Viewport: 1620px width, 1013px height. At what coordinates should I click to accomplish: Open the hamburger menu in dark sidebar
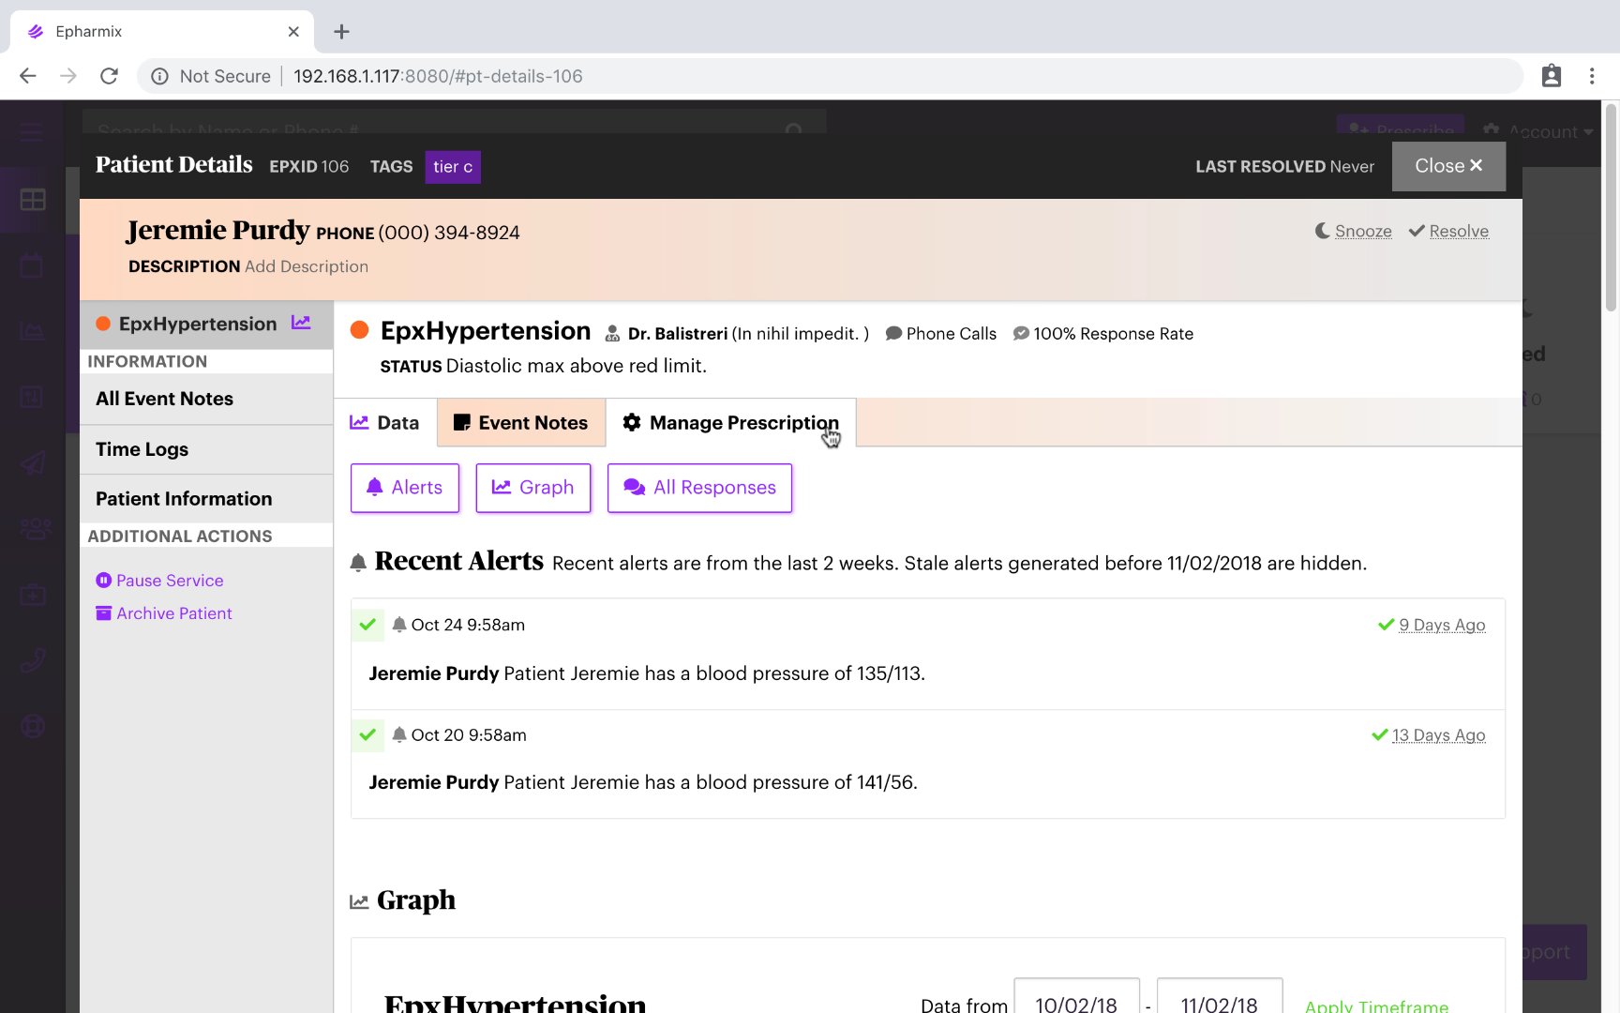tap(32, 132)
